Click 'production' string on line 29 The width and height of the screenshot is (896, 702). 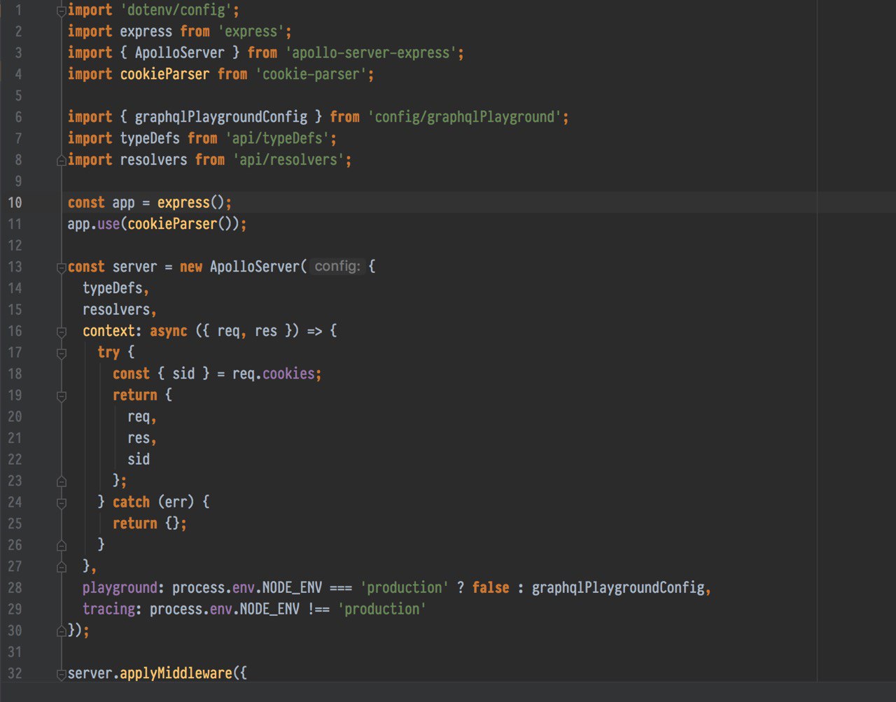pos(382,609)
